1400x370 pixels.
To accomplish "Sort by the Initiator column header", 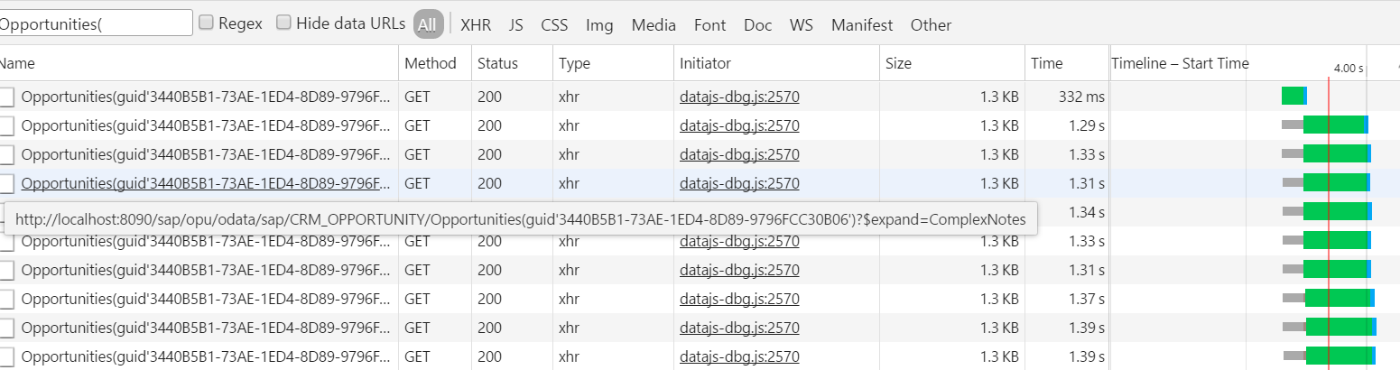I will [776, 63].
